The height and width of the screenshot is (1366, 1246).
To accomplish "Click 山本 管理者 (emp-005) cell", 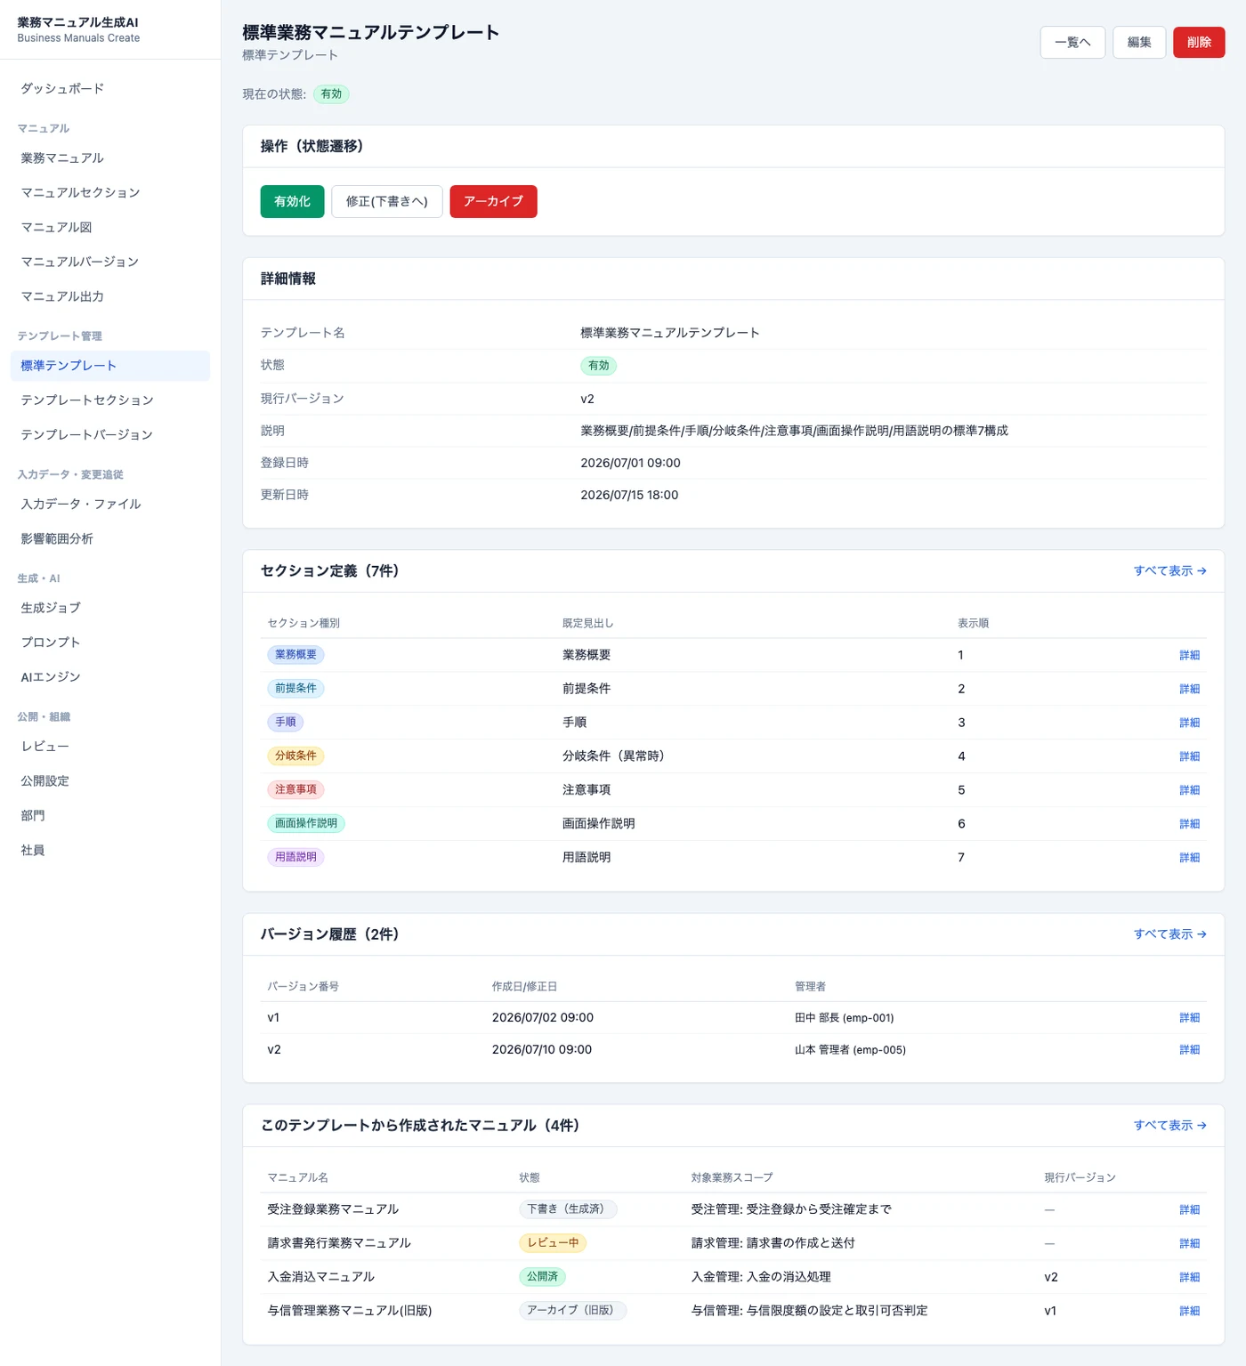I will pos(850,1050).
